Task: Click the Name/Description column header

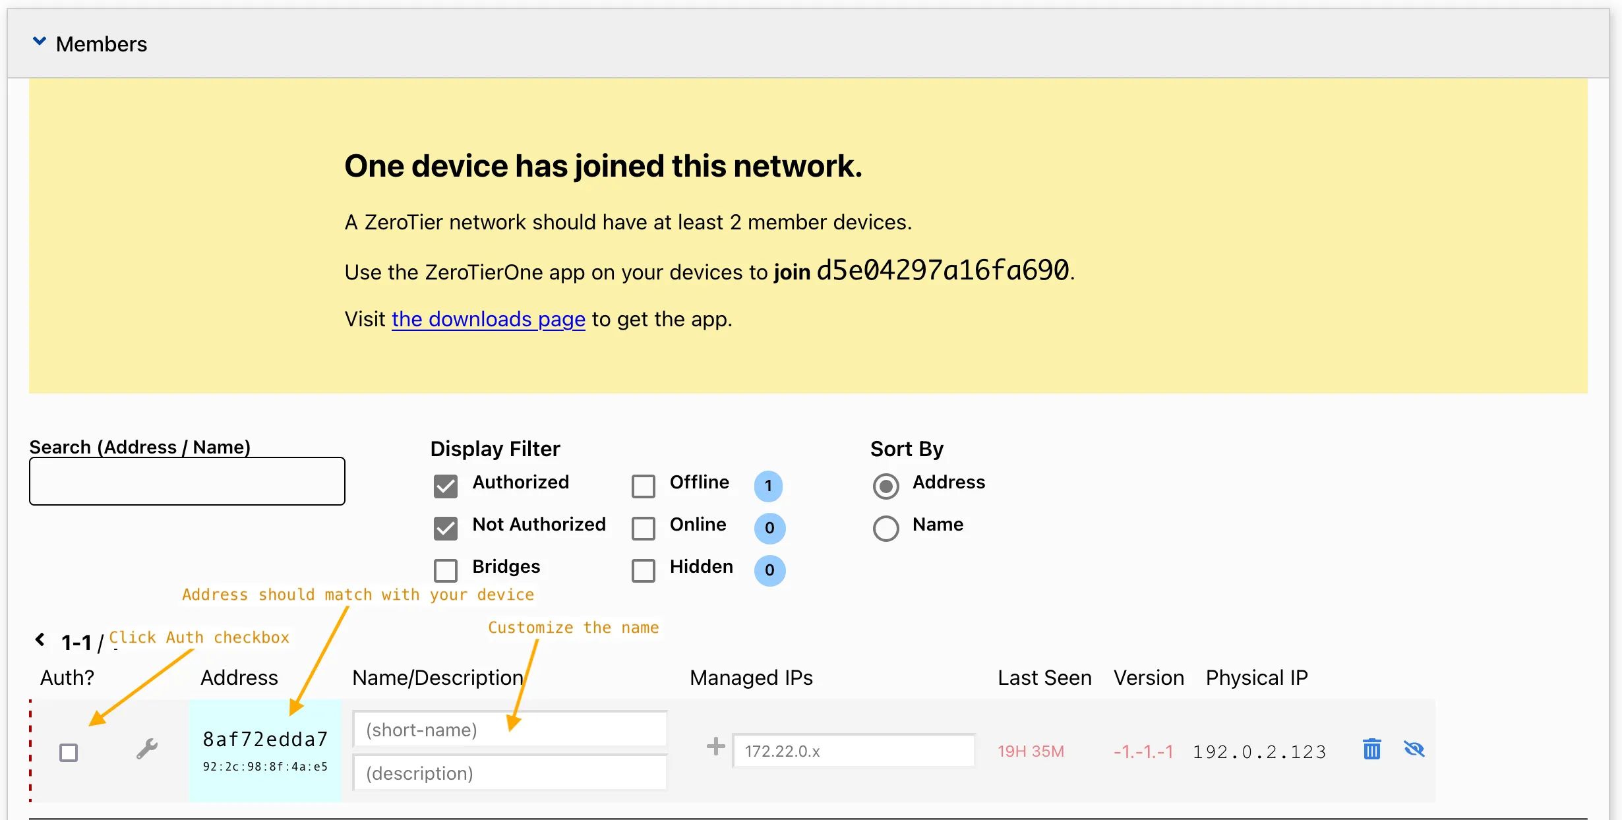Action: 438,678
